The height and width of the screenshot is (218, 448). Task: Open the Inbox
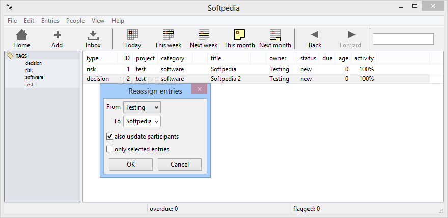93,39
